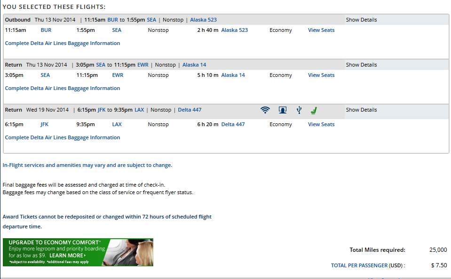This screenshot has height=279, width=451.
Task: Click the personal video screen amenity icon
Action: point(283,110)
